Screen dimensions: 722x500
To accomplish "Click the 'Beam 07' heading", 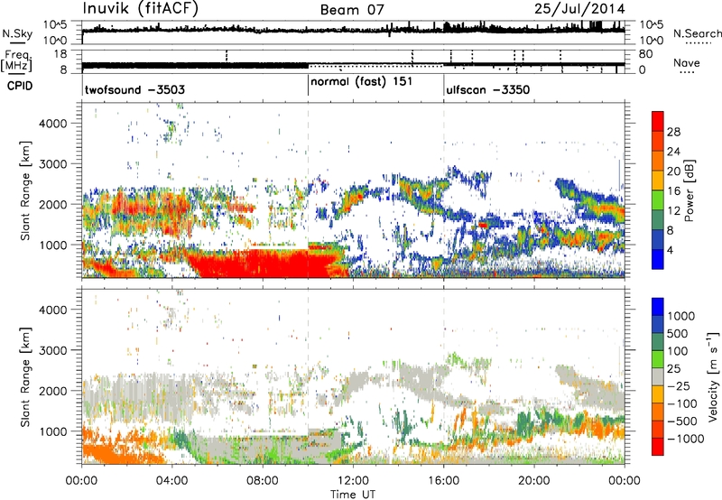I will [x=352, y=10].
